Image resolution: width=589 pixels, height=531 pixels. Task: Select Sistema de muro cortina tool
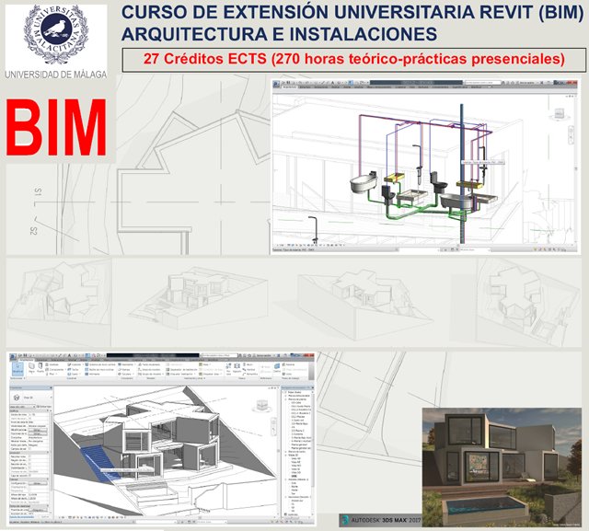click(x=100, y=364)
